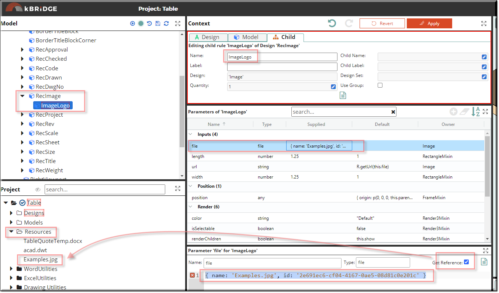Click the edit pencil for Child Label
499x293 pixels.
484,67
